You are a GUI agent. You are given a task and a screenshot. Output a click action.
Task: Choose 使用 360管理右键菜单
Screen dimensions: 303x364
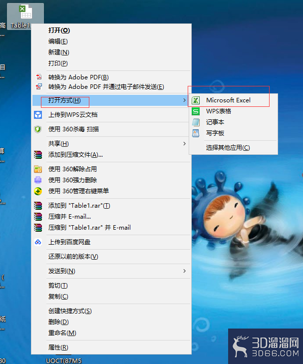pos(111,191)
